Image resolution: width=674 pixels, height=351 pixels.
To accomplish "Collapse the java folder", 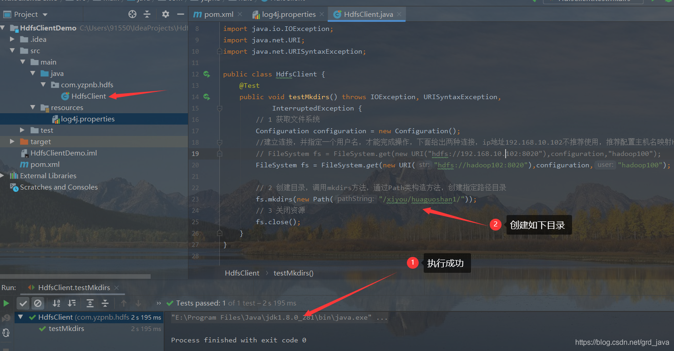I will [x=33, y=74].
